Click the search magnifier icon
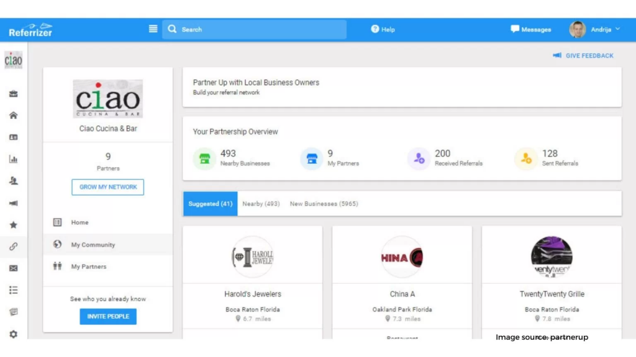The image size is (636, 357). pyautogui.click(x=172, y=29)
